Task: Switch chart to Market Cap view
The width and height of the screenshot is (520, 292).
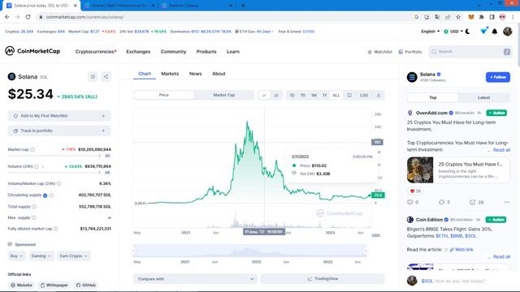Action: click(224, 95)
